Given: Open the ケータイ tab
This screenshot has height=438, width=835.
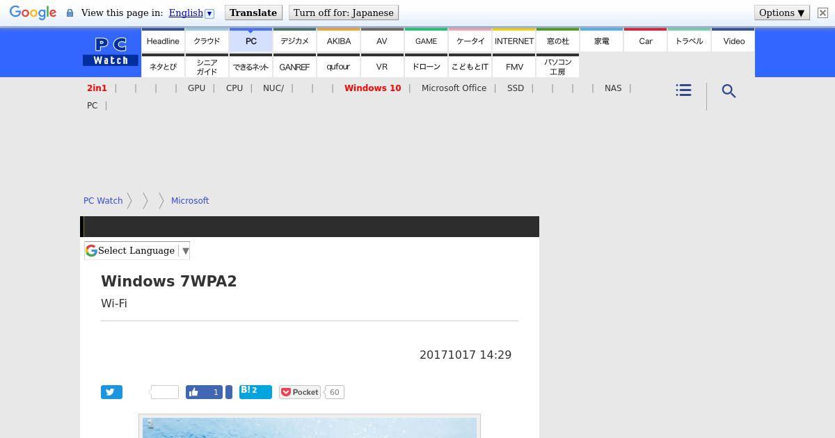Looking at the screenshot, I should [x=470, y=40].
